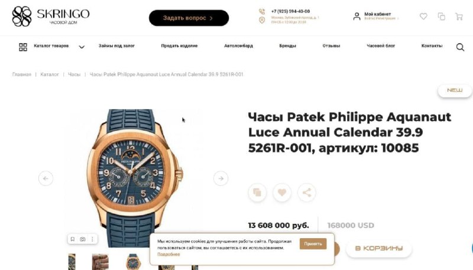Open the compare icon in header
The height and width of the screenshot is (270, 473).
point(441,17)
